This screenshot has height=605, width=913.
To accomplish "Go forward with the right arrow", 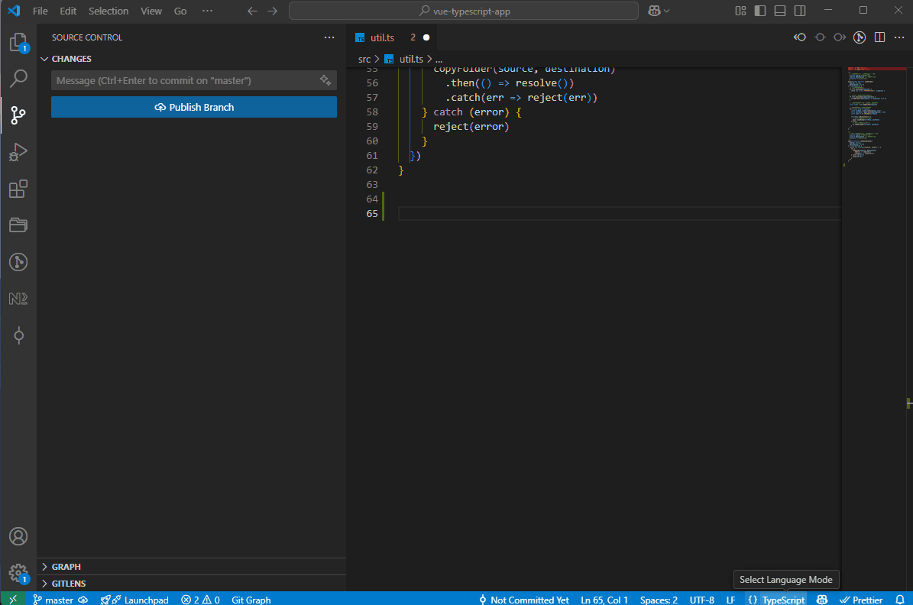I will pyautogui.click(x=273, y=11).
